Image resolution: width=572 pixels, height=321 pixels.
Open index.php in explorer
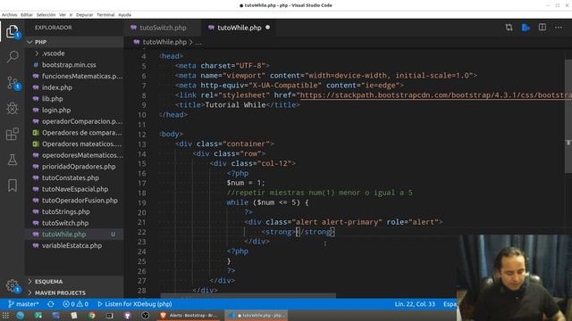tap(74, 87)
